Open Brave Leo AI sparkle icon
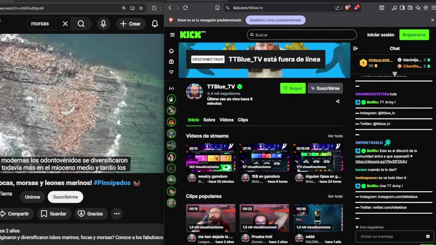436x245 pixels. pos(418,7)
